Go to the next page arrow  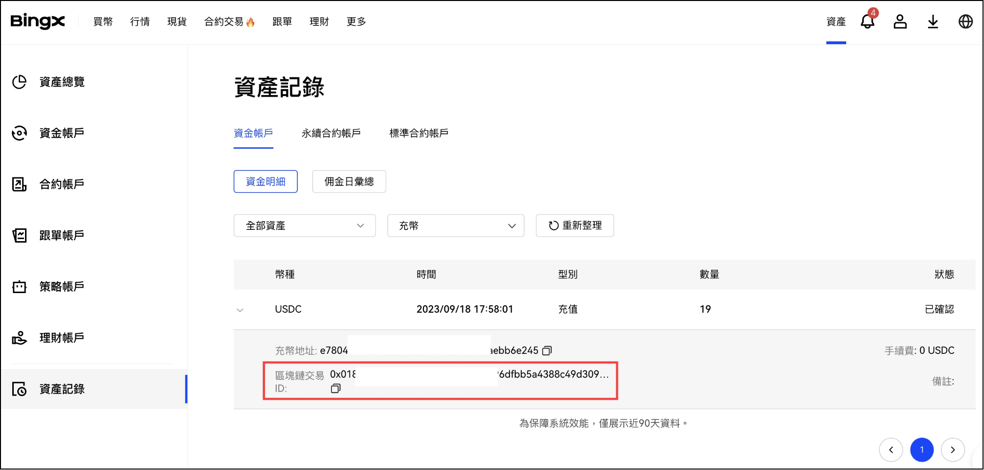[x=952, y=450]
